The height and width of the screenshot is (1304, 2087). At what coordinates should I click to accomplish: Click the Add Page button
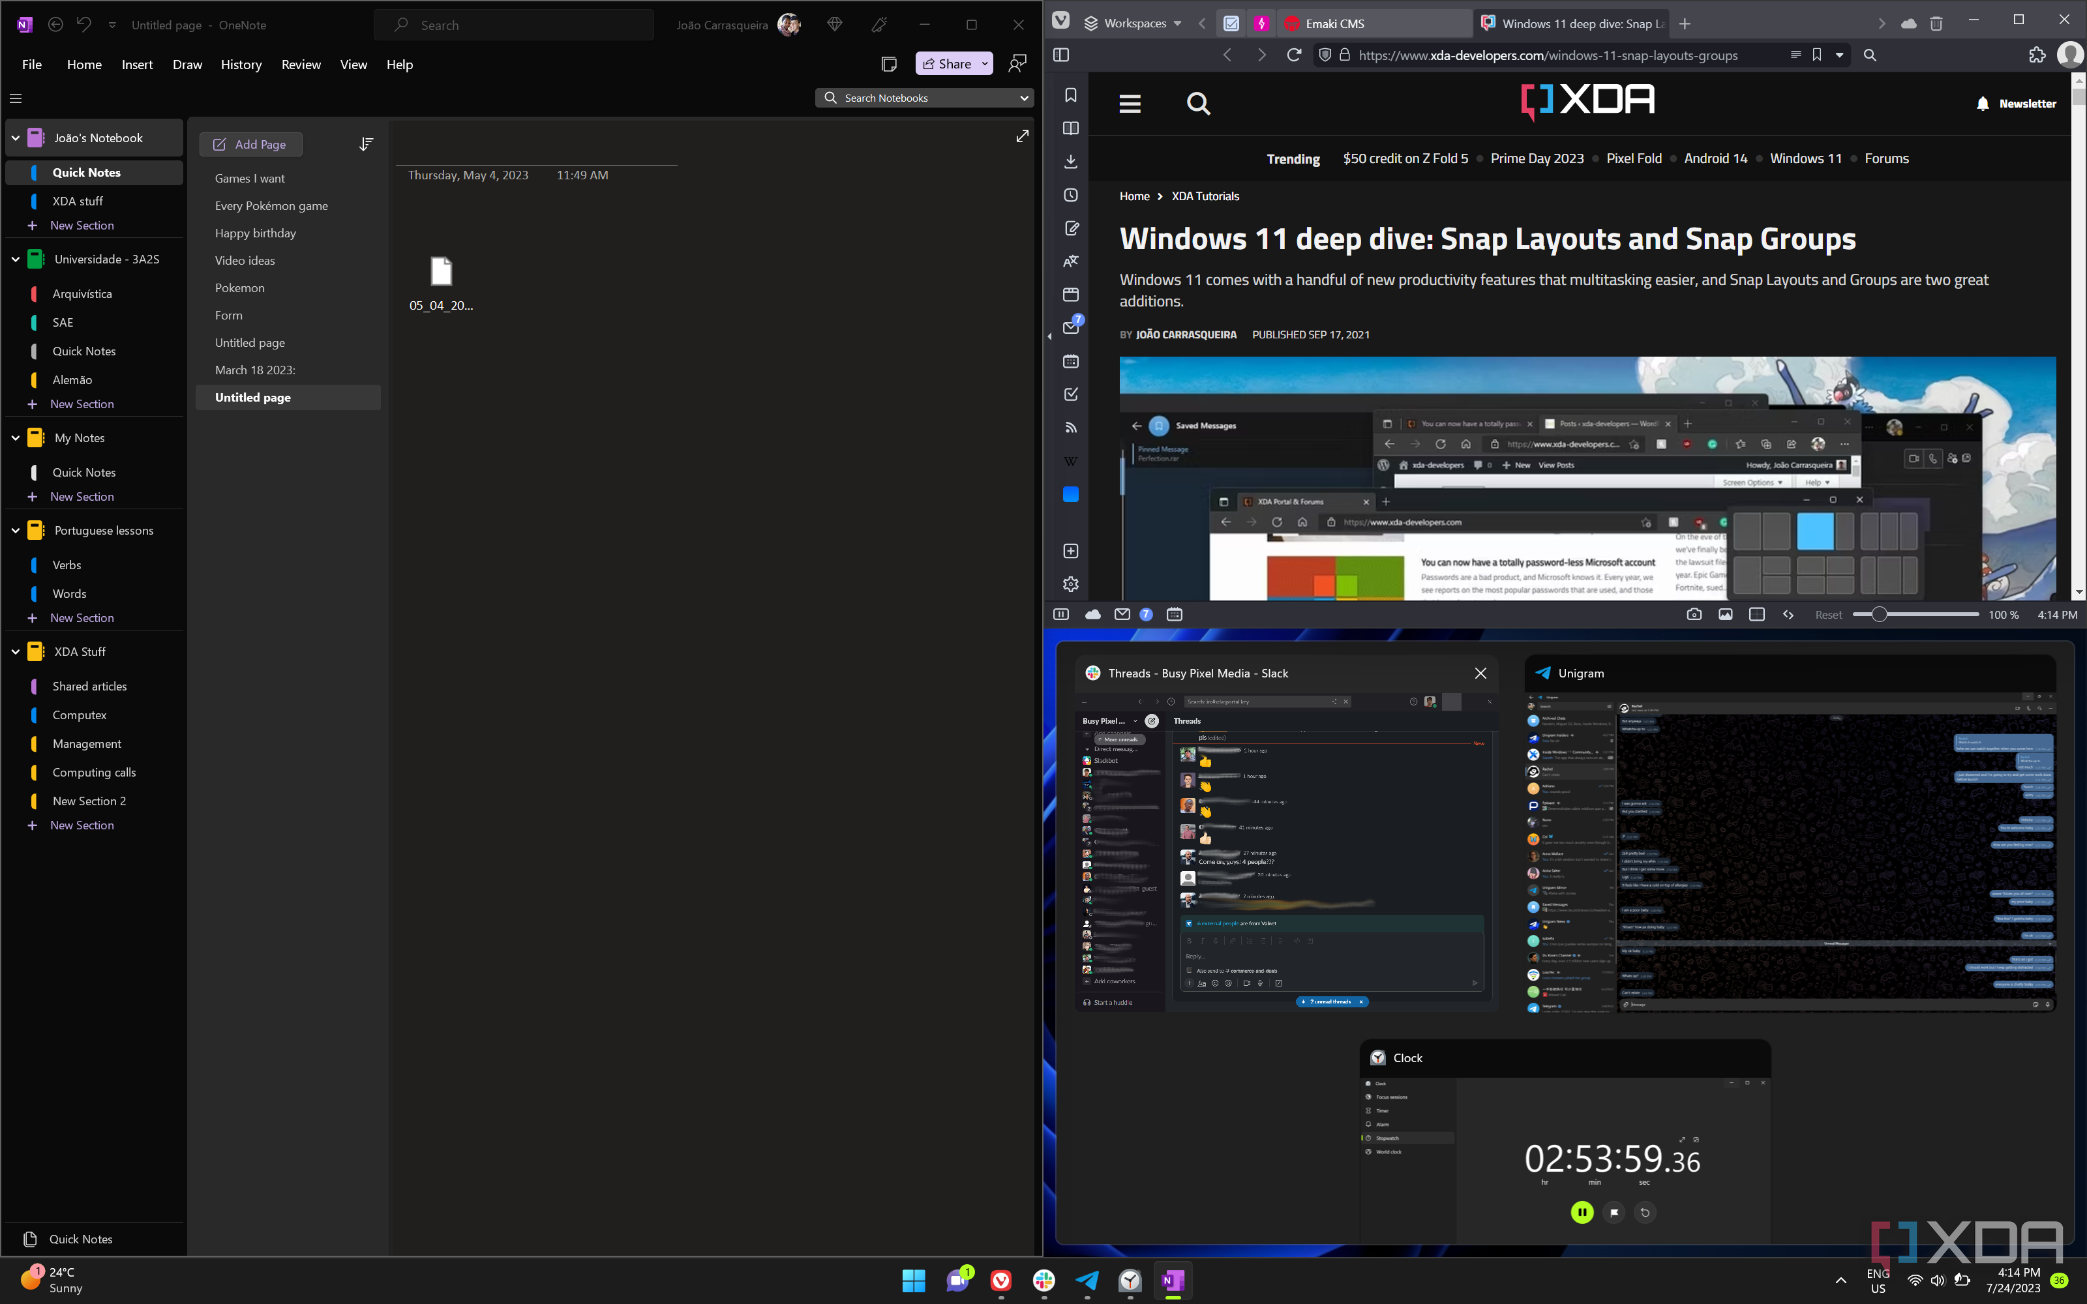point(250,144)
